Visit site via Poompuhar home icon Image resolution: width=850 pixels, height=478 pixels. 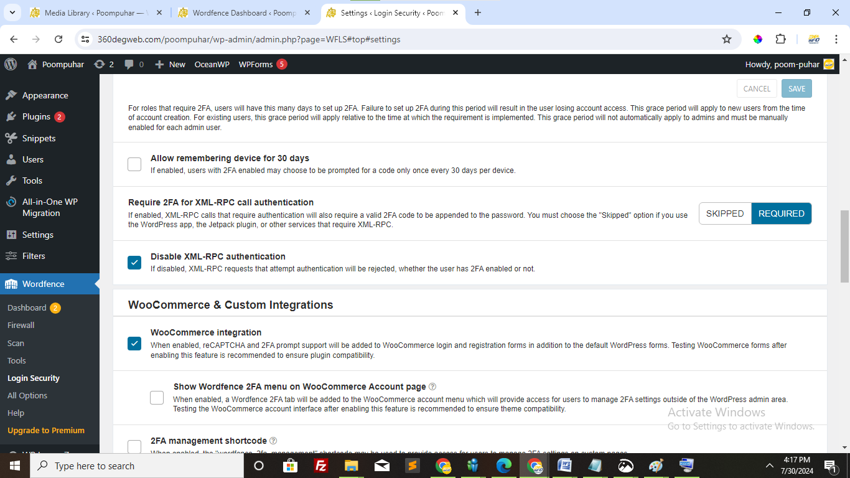[x=56, y=64]
